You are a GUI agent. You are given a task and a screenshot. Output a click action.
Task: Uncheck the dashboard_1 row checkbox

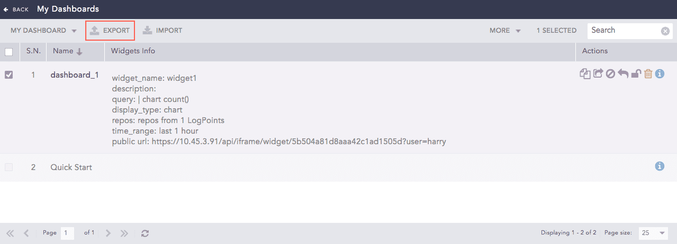(9, 75)
